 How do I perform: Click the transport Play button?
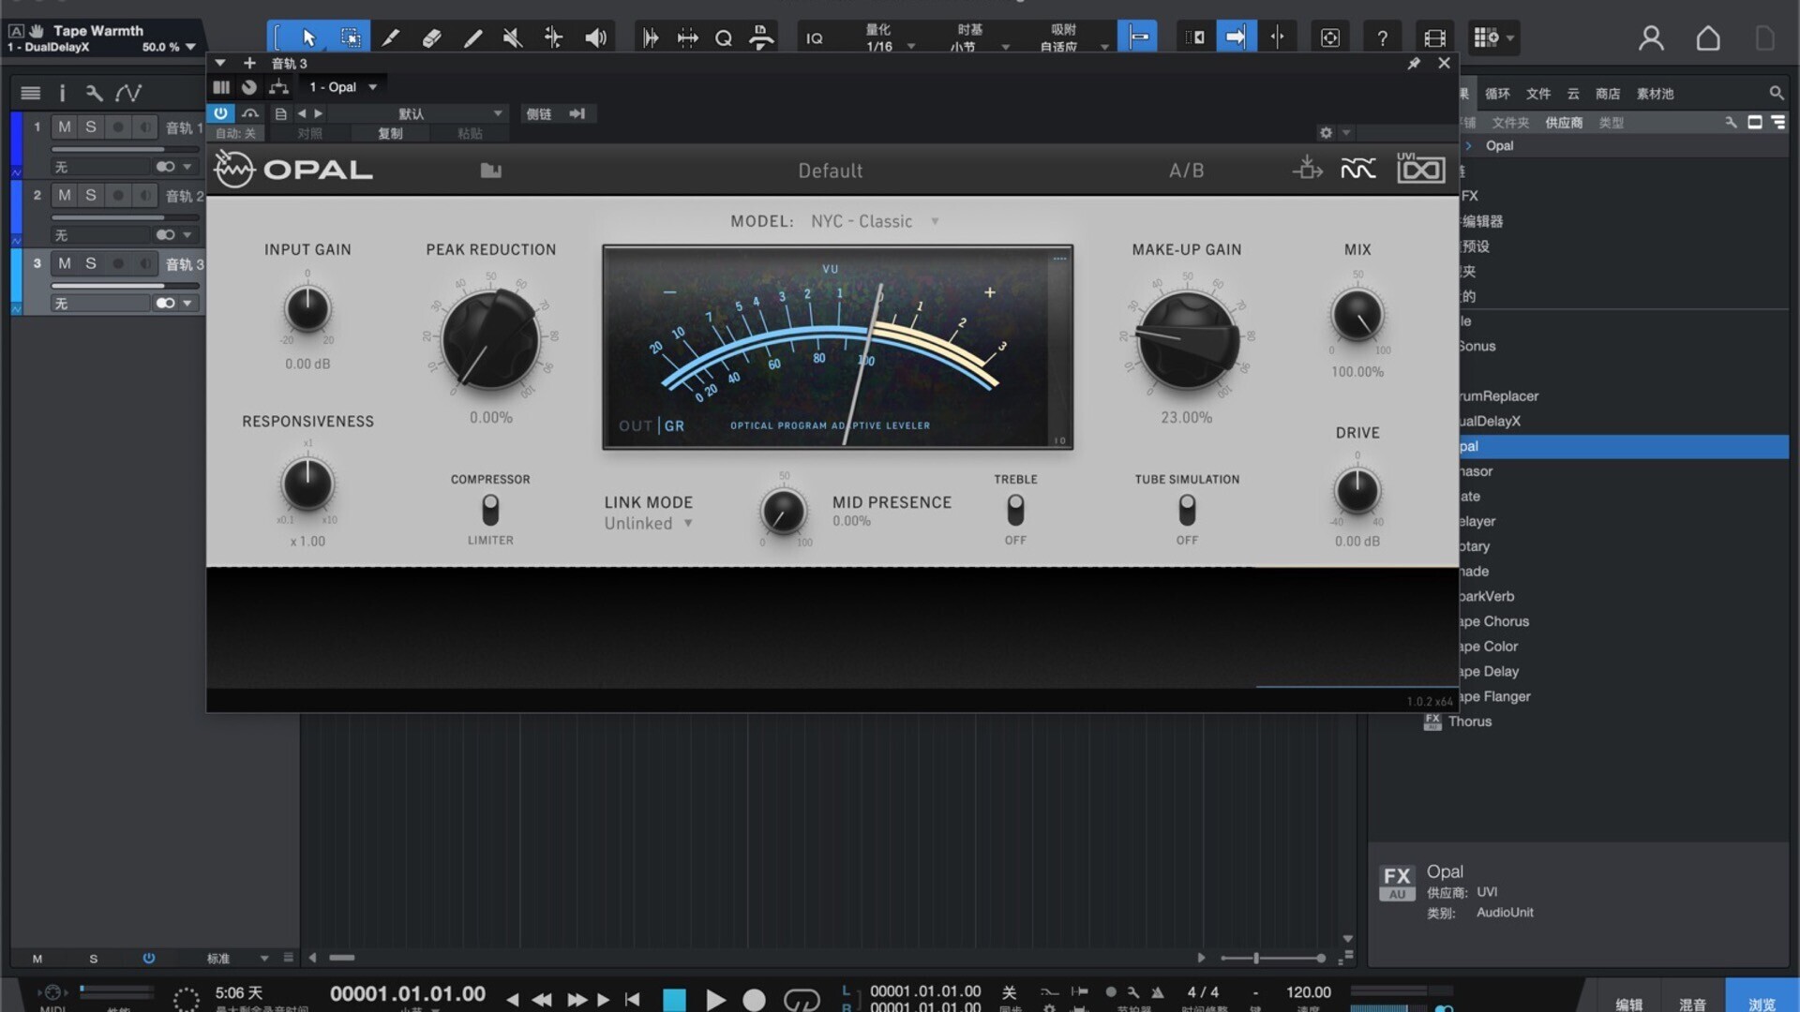pyautogui.click(x=715, y=1000)
